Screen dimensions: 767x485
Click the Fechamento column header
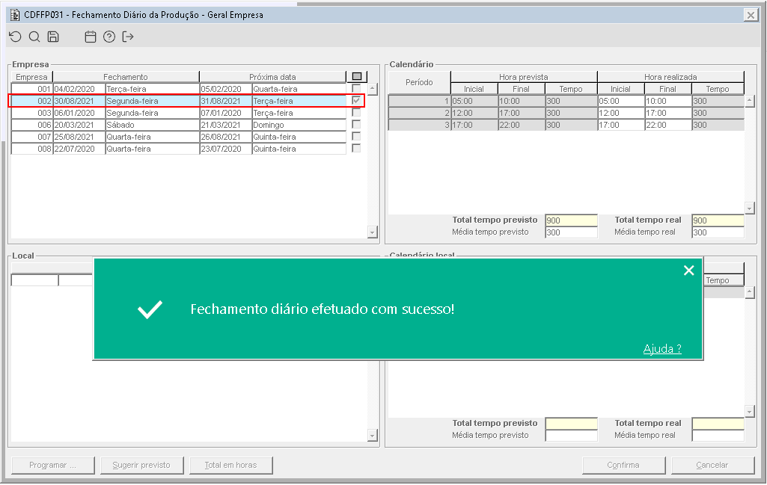coord(126,77)
